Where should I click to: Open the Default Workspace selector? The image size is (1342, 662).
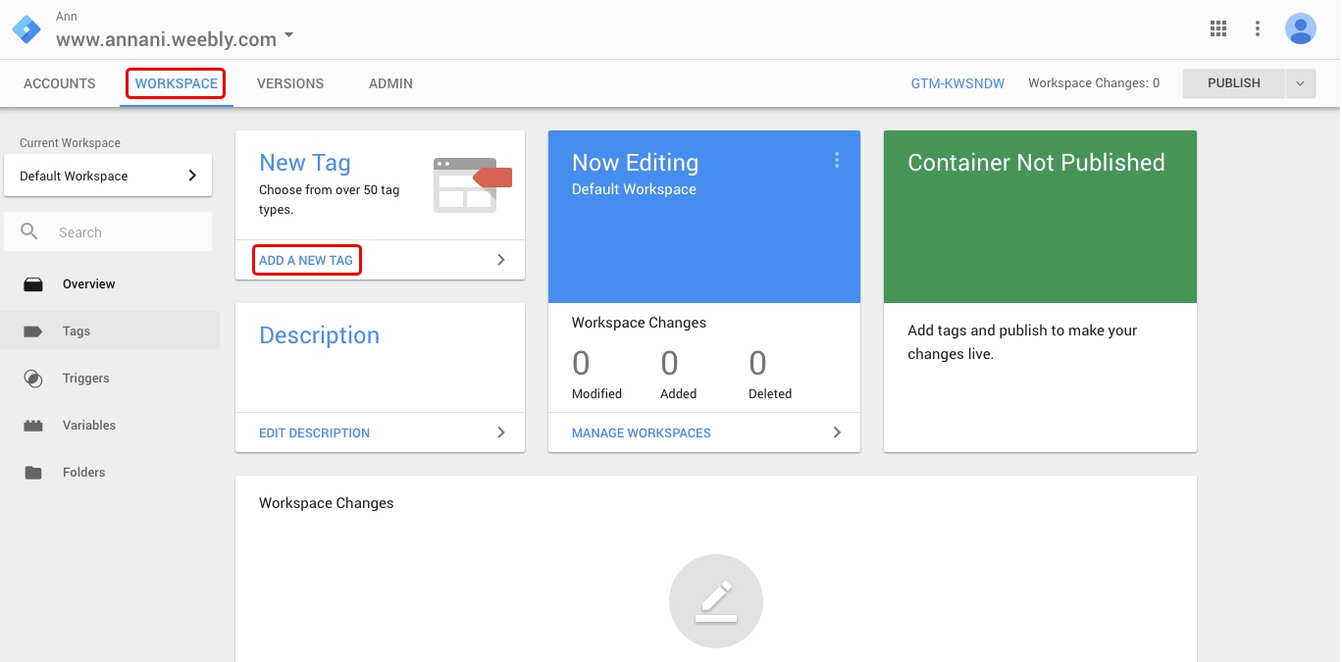(x=108, y=176)
